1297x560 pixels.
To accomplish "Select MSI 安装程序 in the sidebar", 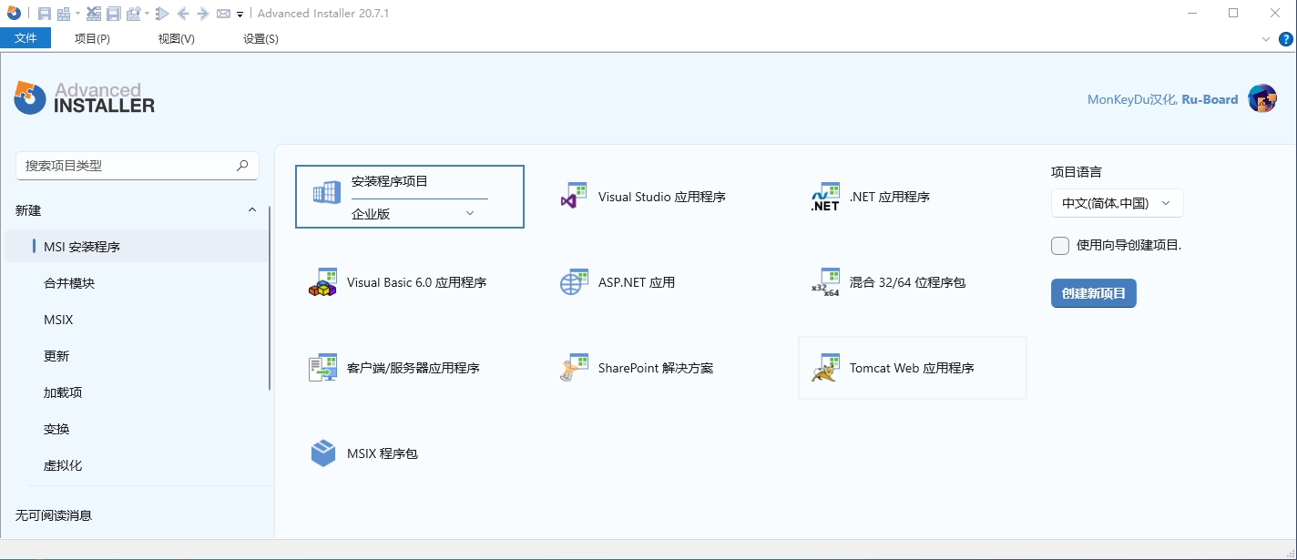I will [137, 247].
